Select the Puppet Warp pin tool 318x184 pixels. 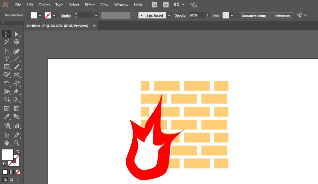pos(16,92)
